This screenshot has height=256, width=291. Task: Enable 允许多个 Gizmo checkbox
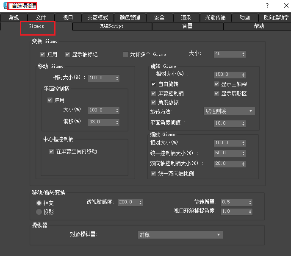126,54
